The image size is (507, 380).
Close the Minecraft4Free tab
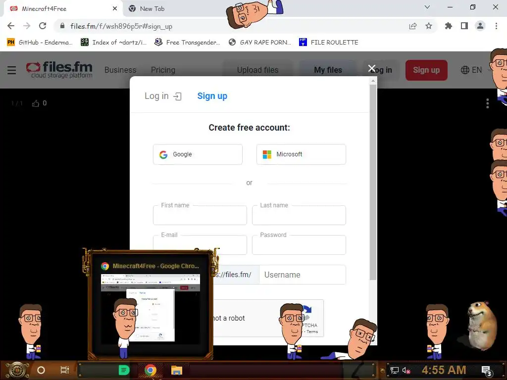(x=115, y=9)
